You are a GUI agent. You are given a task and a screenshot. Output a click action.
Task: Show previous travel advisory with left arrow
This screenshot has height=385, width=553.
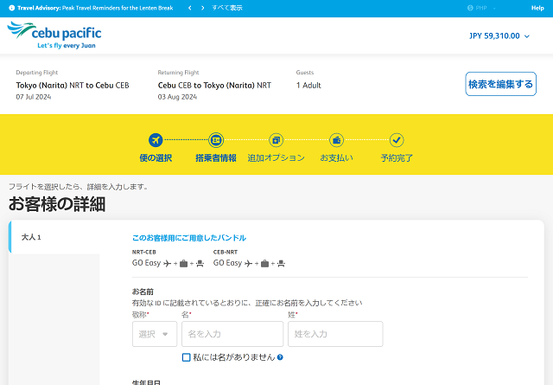(x=189, y=8)
